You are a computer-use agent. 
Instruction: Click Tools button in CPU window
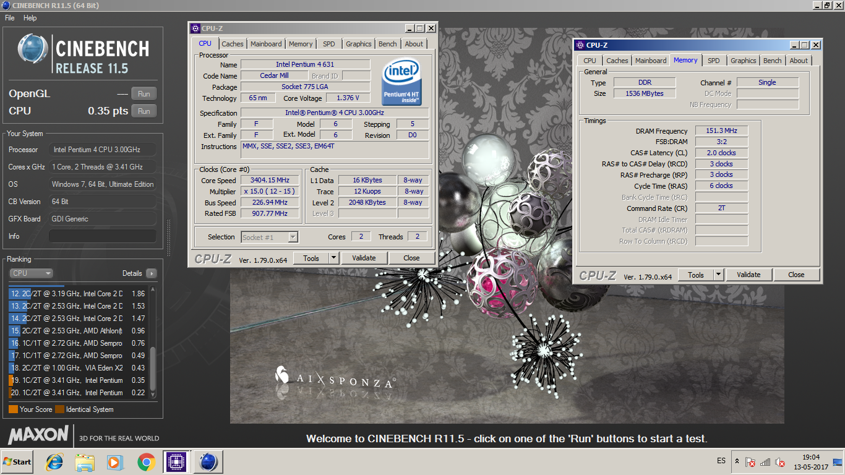point(311,258)
